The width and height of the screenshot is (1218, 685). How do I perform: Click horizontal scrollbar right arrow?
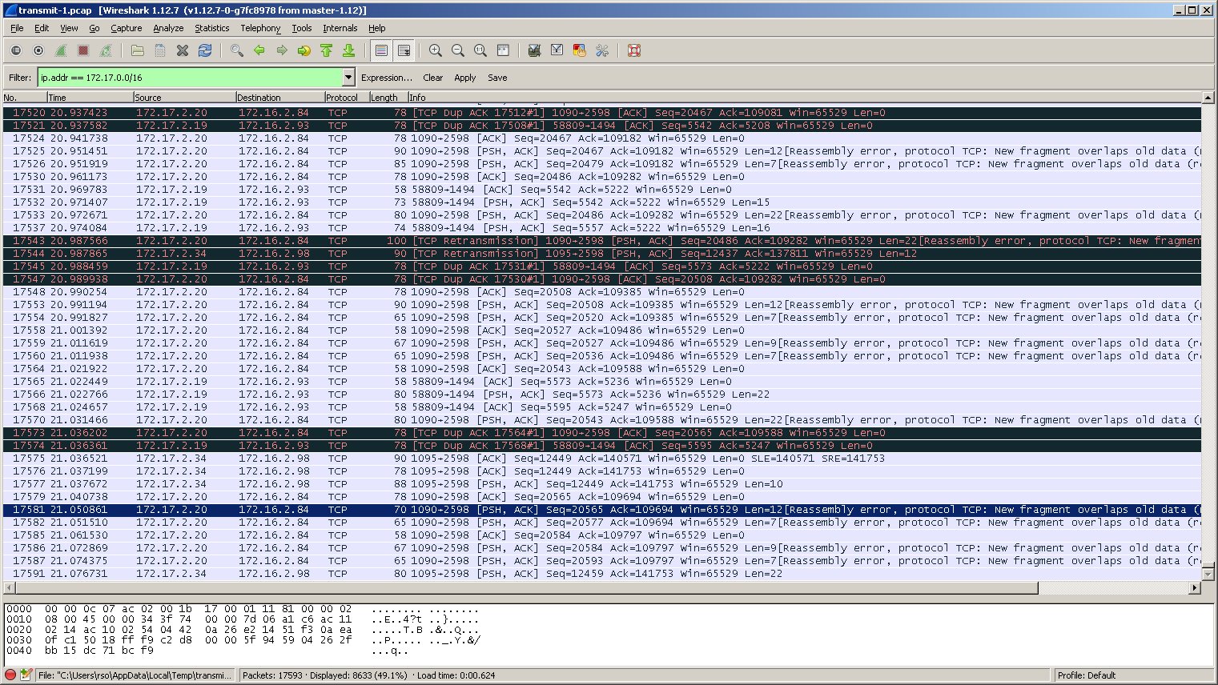1195,587
